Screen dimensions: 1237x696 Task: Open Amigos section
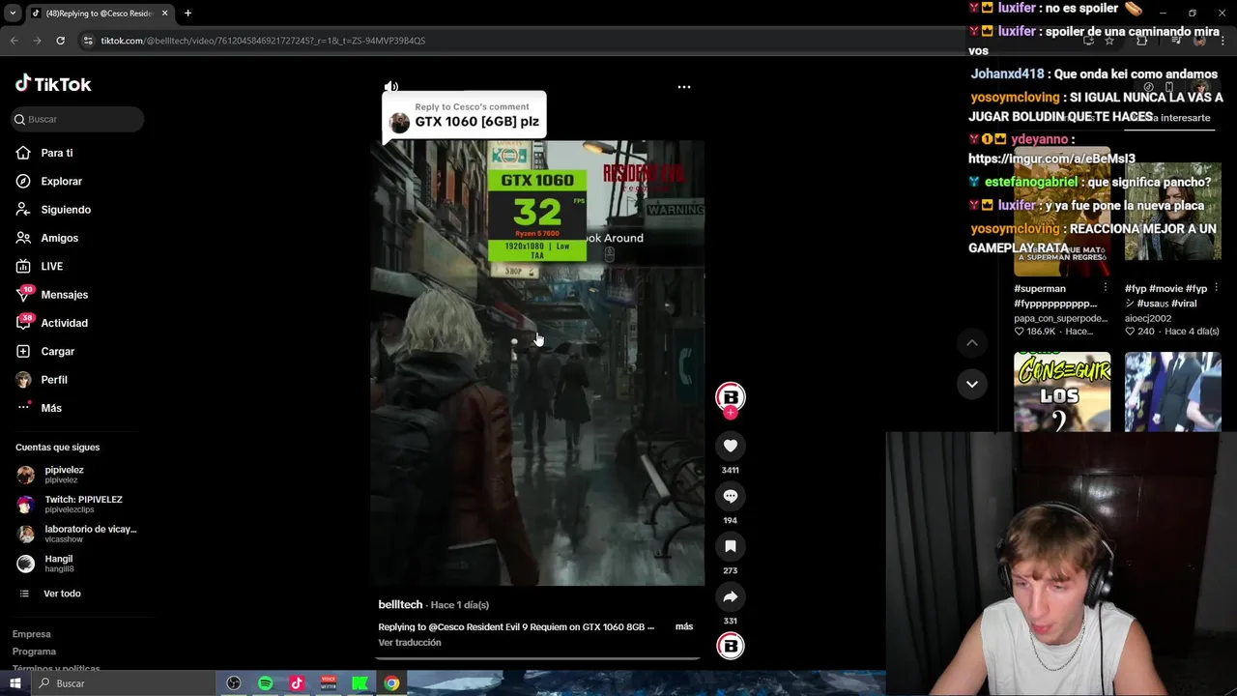(x=59, y=238)
